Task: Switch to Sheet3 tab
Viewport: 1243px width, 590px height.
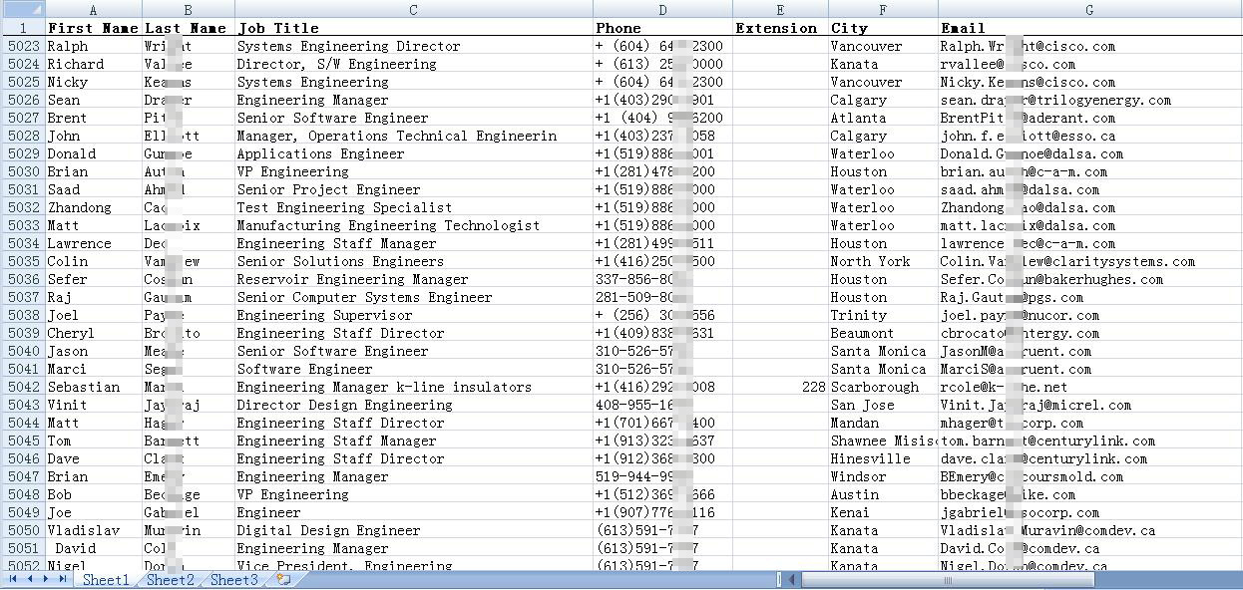Action: [x=233, y=580]
